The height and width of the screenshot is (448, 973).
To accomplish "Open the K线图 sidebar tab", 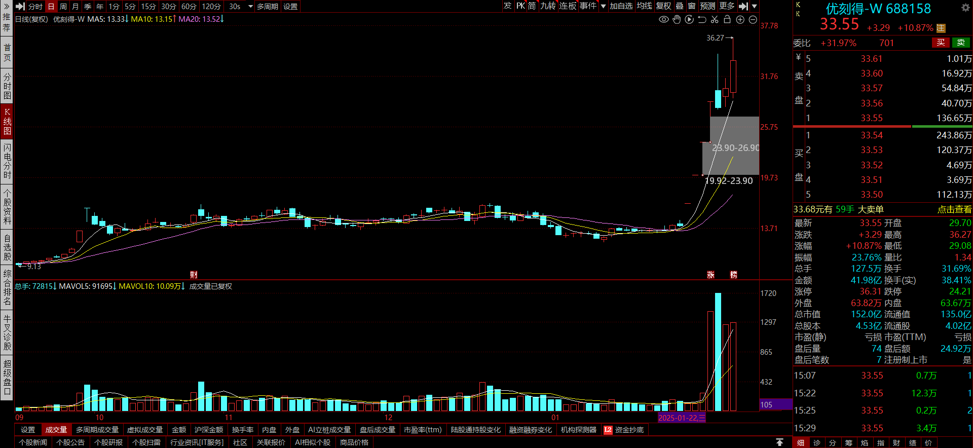I will point(7,122).
